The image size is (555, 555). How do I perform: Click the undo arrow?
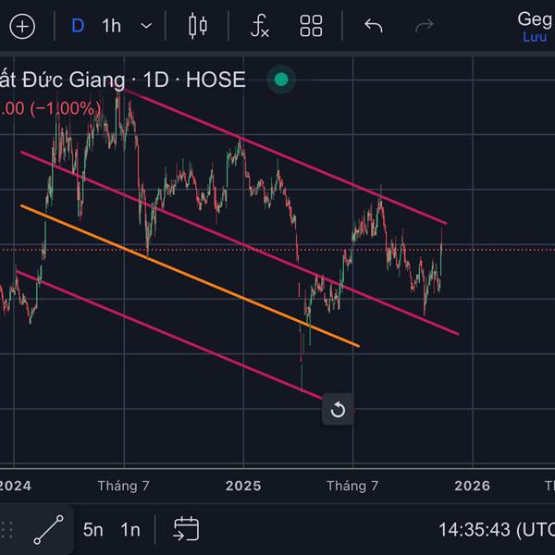point(374,26)
